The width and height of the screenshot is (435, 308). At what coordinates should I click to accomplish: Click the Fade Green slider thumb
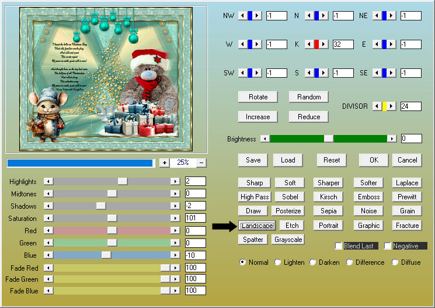coord(165,279)
